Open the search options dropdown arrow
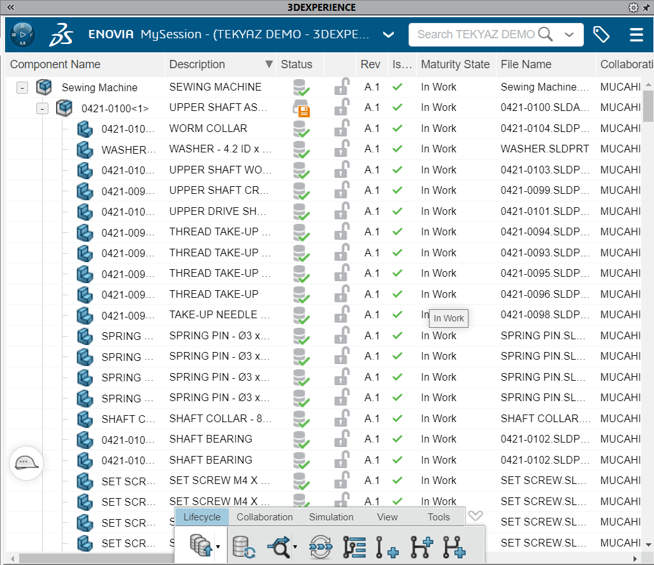This screenshot has width=654, height=565. (569, 34)
